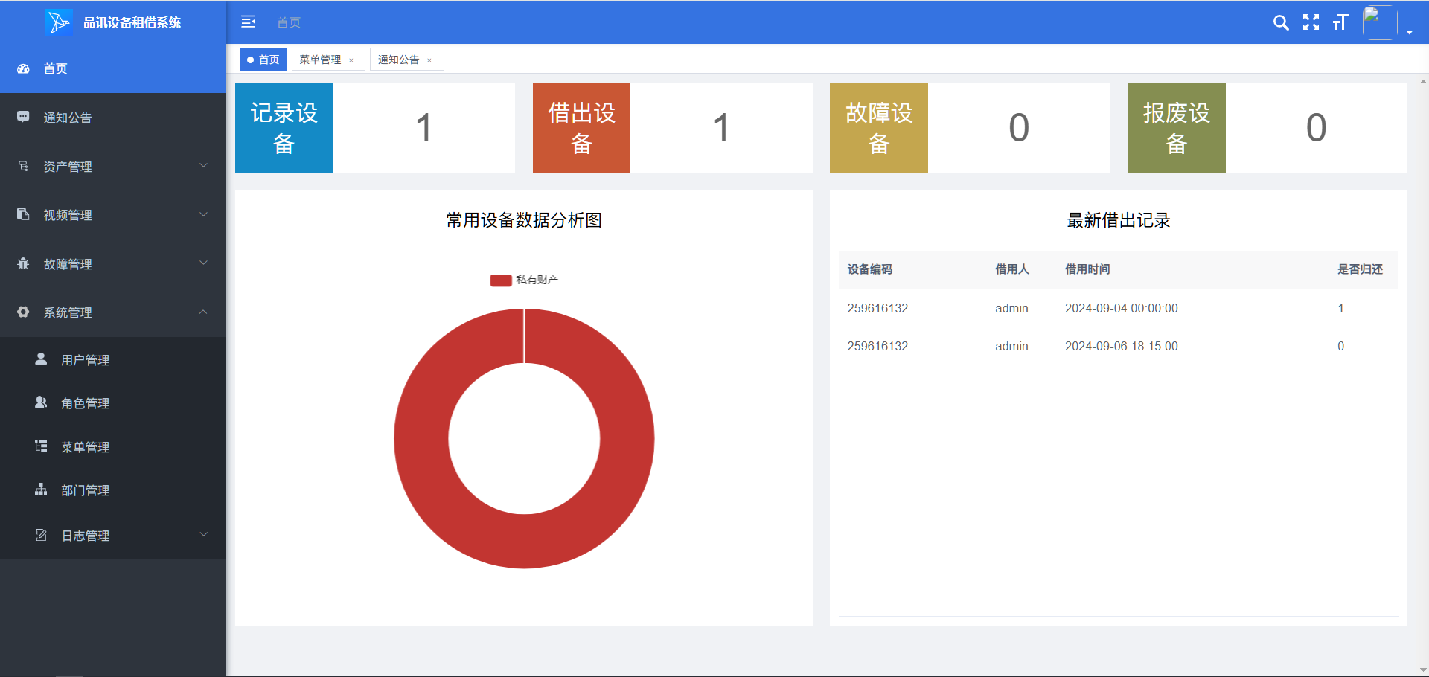Select the 2024-09-06 18:15:00 cell
This screenshot has height=677, width=1429.
[x=1122, y=346]
